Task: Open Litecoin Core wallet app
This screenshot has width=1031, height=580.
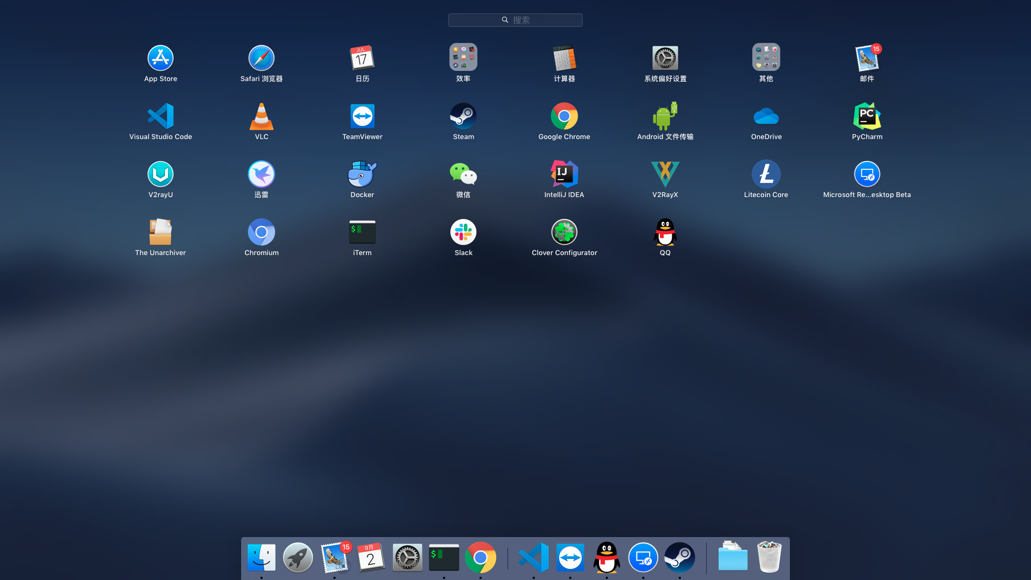Action: [766, 174]
